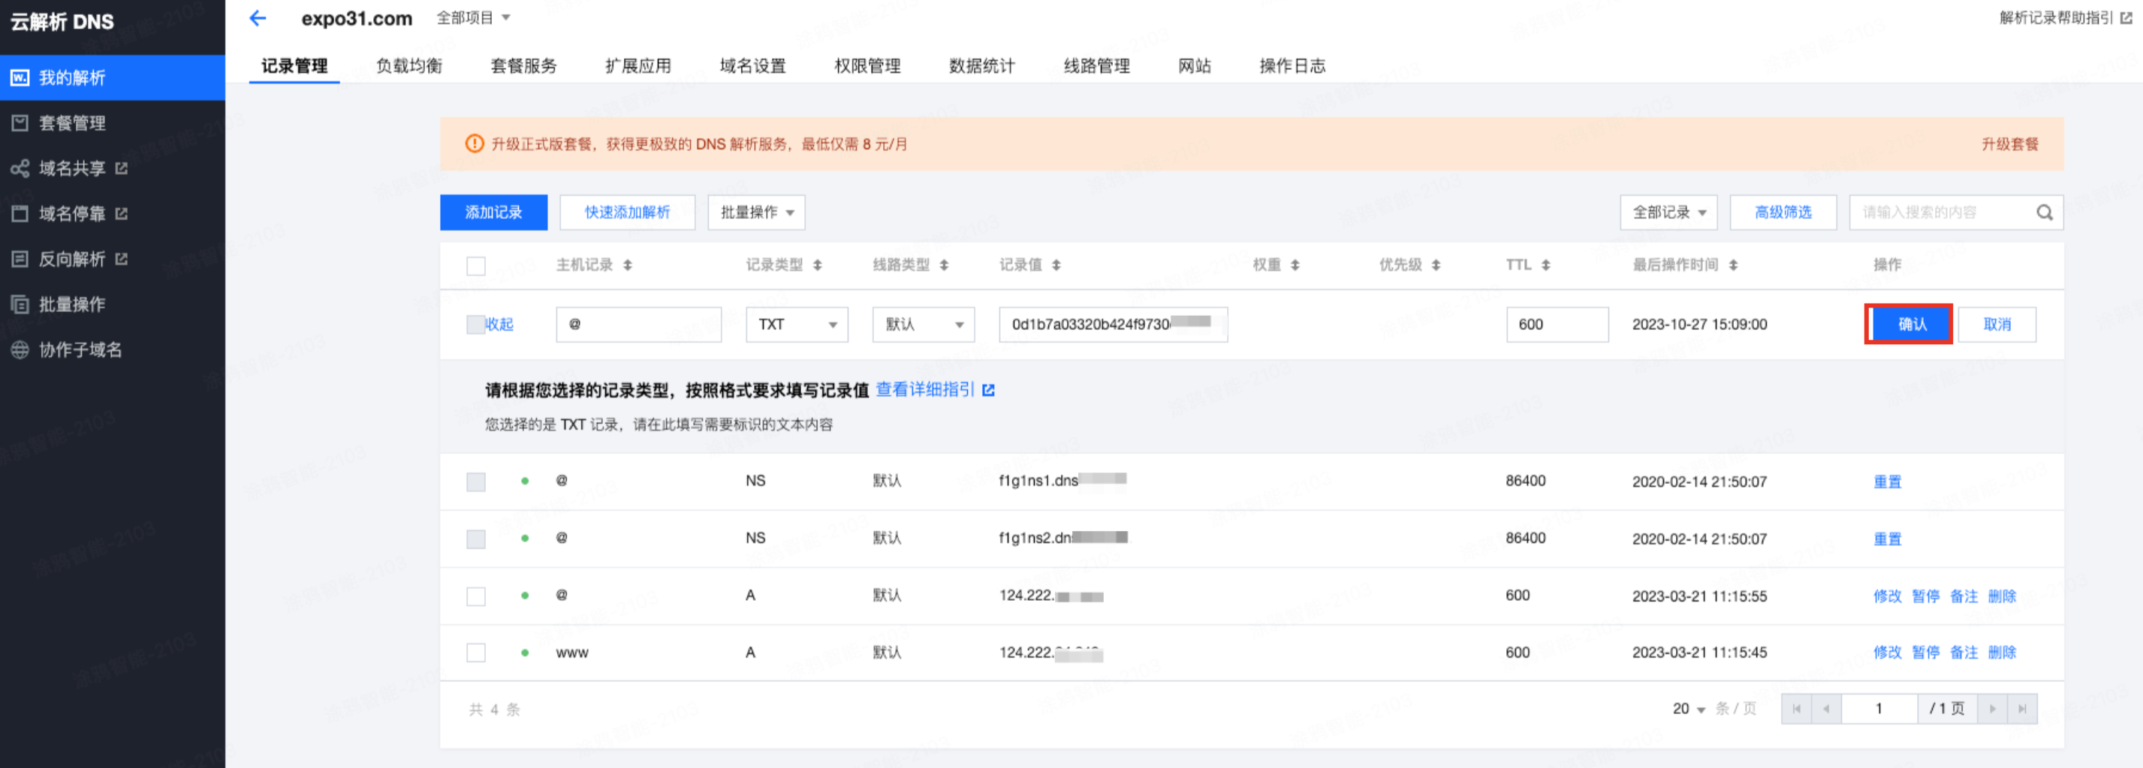
Task: Switch to the 负载均衡 tab
Action: 409,66
